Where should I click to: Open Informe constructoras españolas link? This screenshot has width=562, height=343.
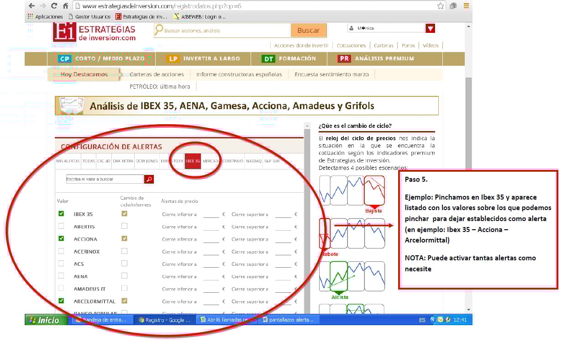pyautogui.click(x=239, y=74)
